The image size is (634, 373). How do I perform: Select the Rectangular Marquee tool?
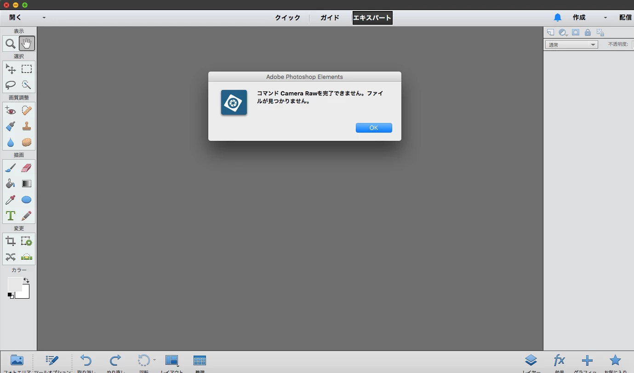click(x=27, y=69)
